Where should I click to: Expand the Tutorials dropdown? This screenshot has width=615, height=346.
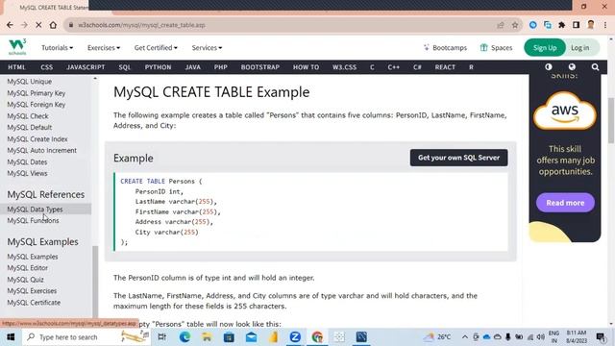point(58,48)
